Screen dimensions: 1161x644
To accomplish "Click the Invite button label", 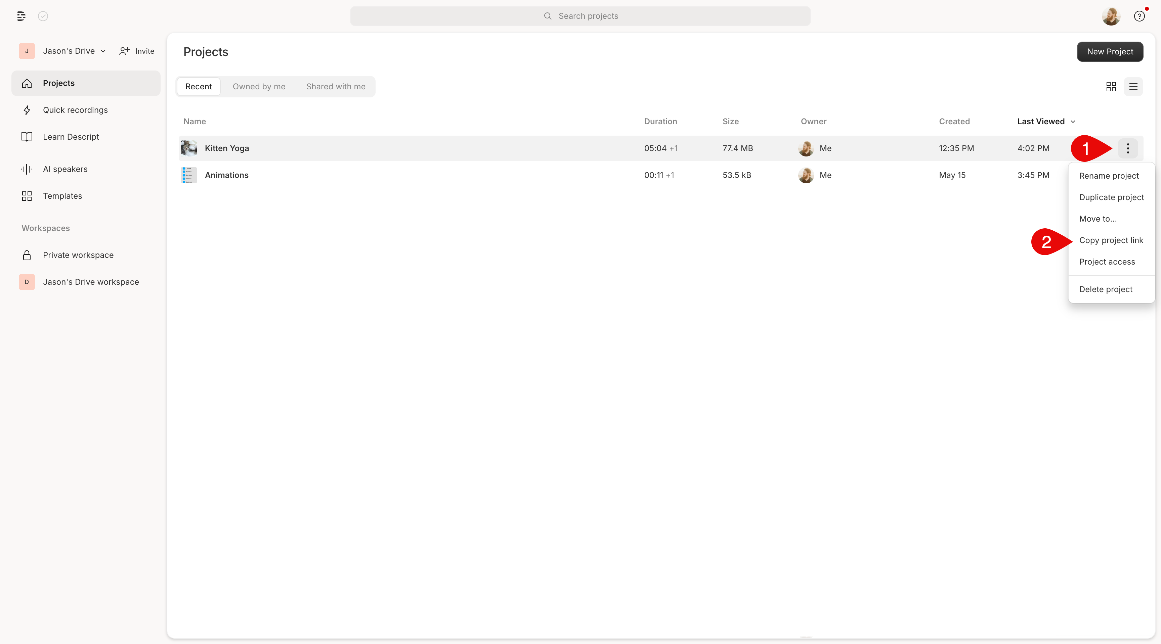I will point(145,51).
